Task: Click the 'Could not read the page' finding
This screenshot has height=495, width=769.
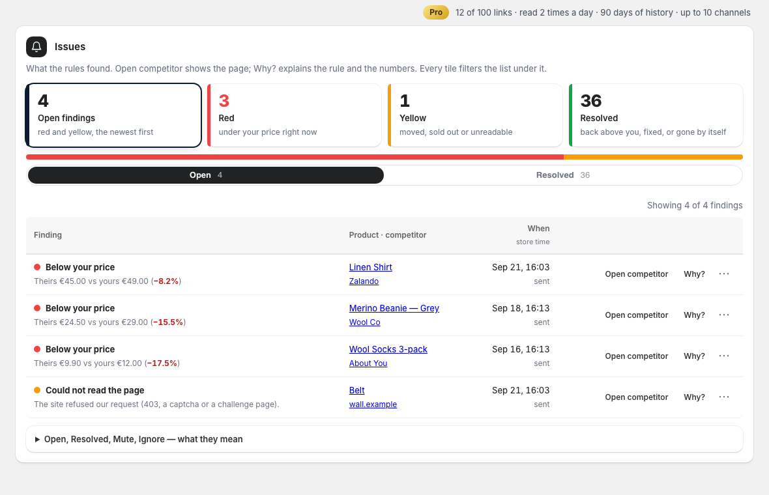Action: coord(94,391)
